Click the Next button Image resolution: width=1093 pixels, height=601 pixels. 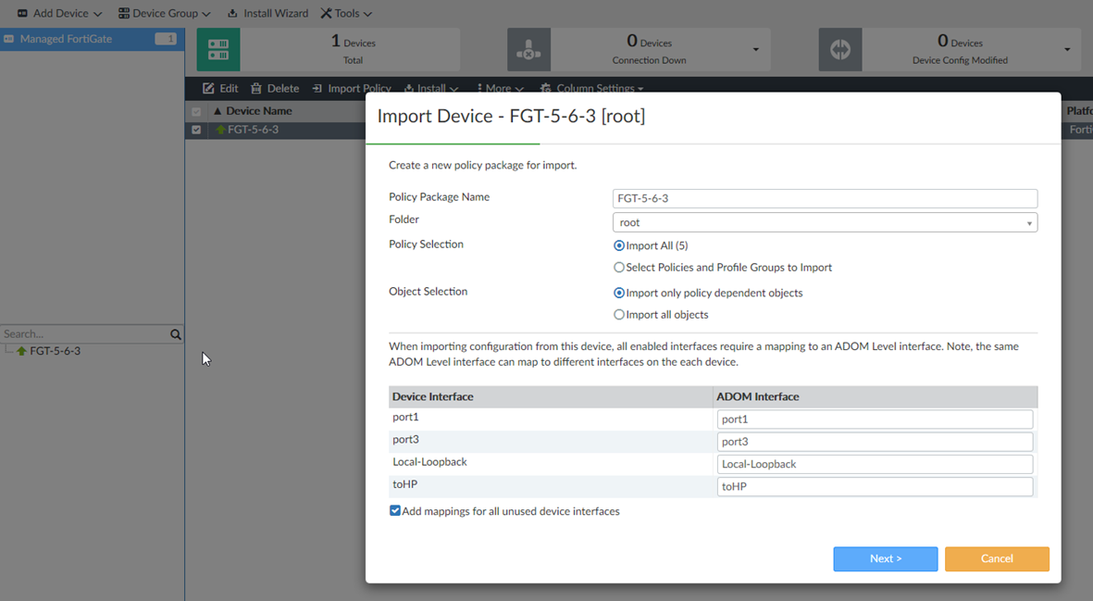885,558
